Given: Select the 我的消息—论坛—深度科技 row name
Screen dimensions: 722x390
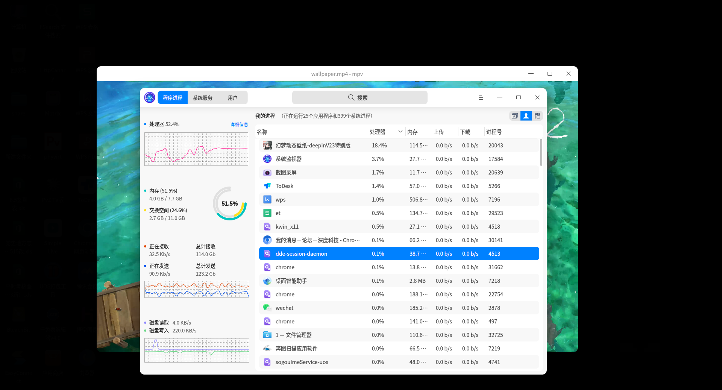Looking at the screenshot, I should point(318,240).
